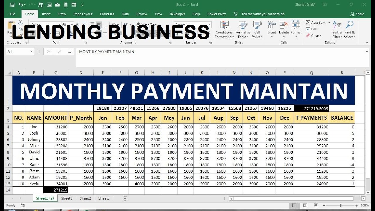
Task: Click the T-PAYMENTS header cell
Action: [x=311, y=118]
